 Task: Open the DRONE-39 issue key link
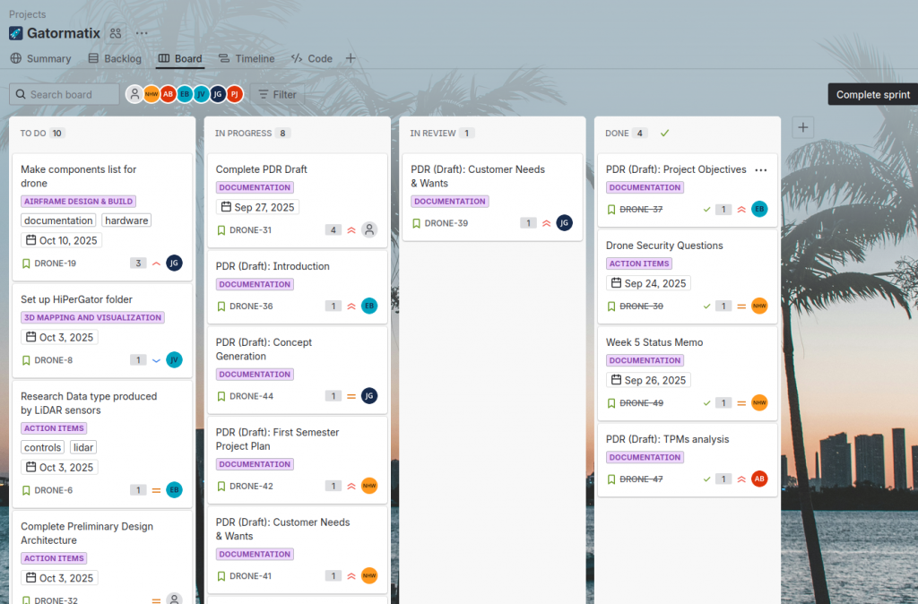click(x=446, y=223)
